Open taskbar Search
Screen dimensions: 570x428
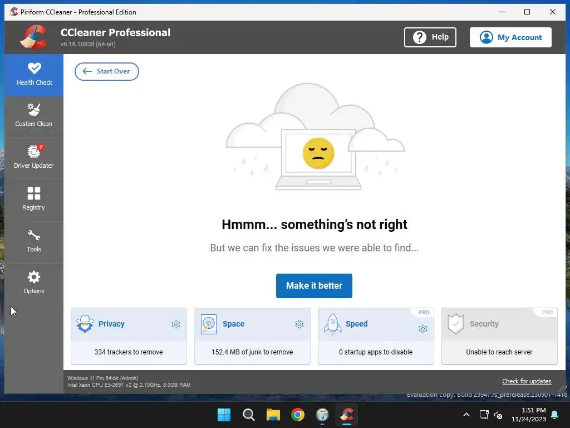coord(249,415)
